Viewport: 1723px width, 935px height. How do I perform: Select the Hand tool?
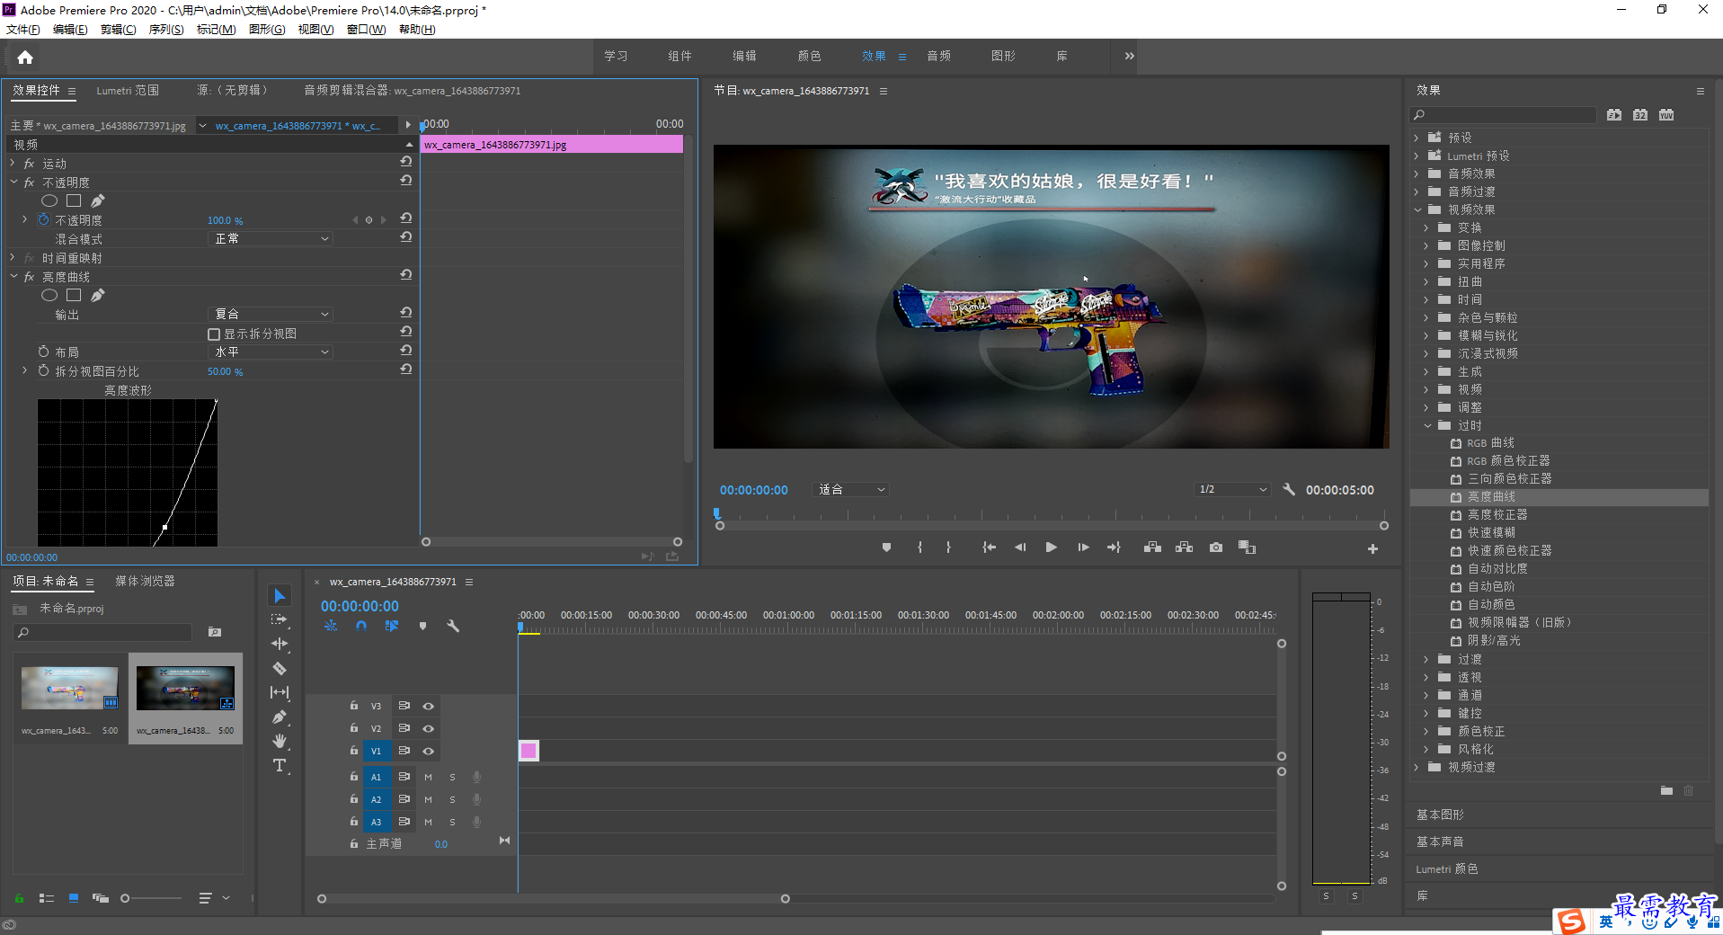coord(280,741)
